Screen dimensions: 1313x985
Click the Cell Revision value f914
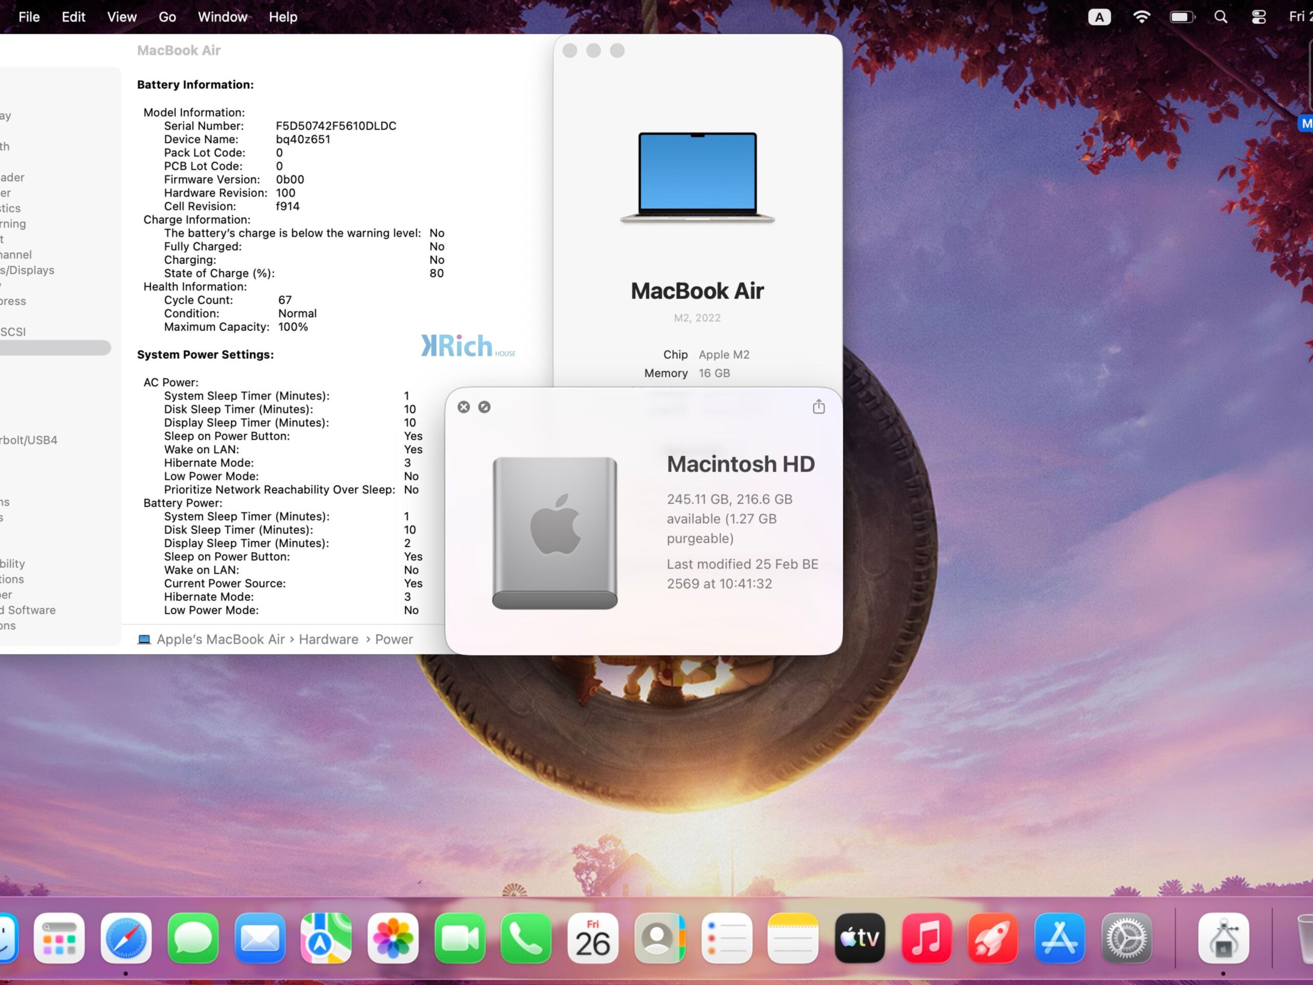pos(287,206)
